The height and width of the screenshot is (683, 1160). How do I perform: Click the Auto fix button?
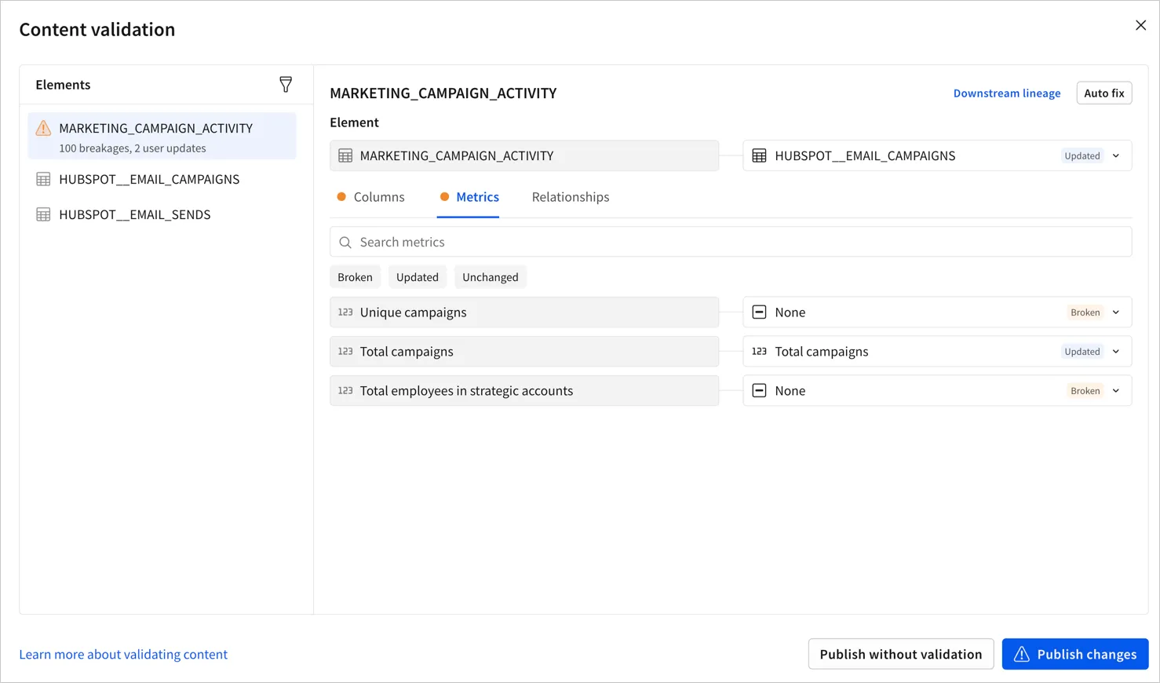tap(1104, 93)
